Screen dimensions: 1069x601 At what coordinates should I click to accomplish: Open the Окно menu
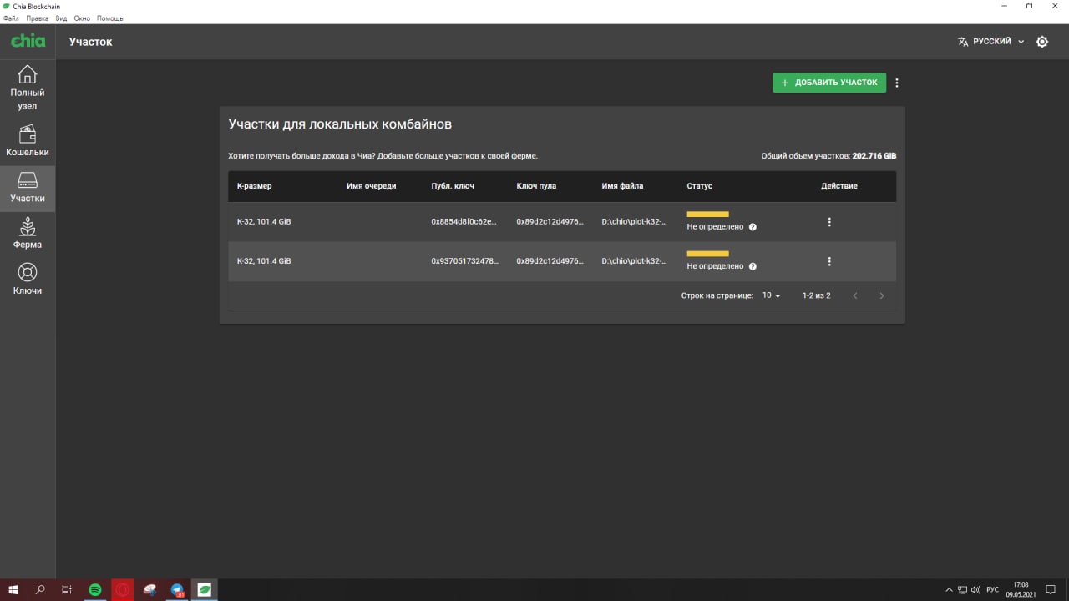[x=82, y=18]
